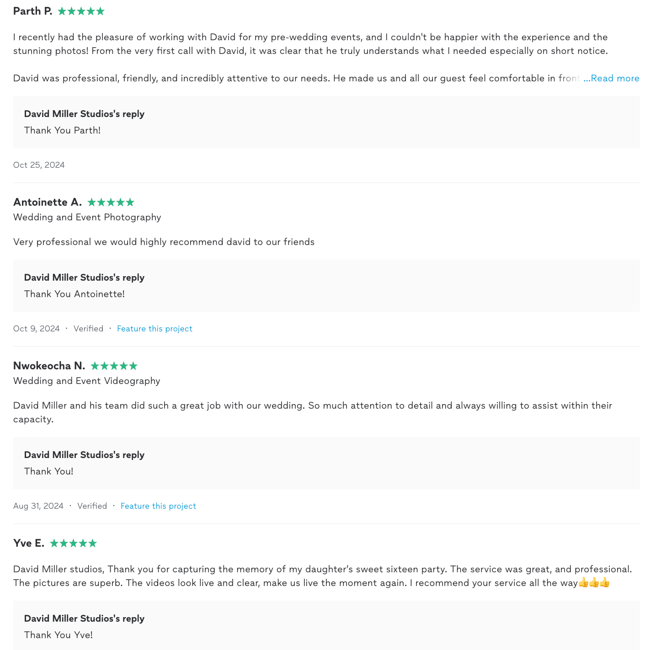Screen dimensions: 650x650
Task: Expand Parth's review with Read more
Action: point(612,78)
